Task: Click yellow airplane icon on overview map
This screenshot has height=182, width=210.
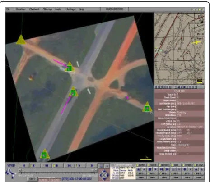Action: [196, 42]
